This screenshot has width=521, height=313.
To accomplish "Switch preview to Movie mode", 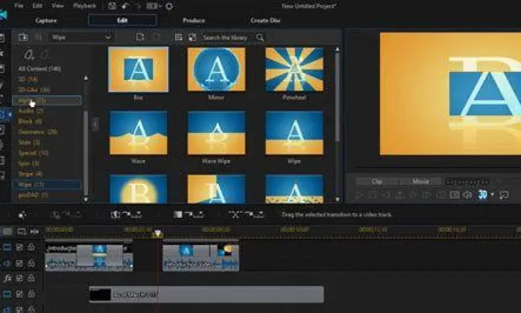I will click(421, 182).
